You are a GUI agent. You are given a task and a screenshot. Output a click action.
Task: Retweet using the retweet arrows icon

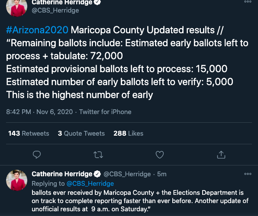(98, 155)
